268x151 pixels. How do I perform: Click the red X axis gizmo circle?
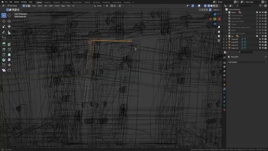219,19
